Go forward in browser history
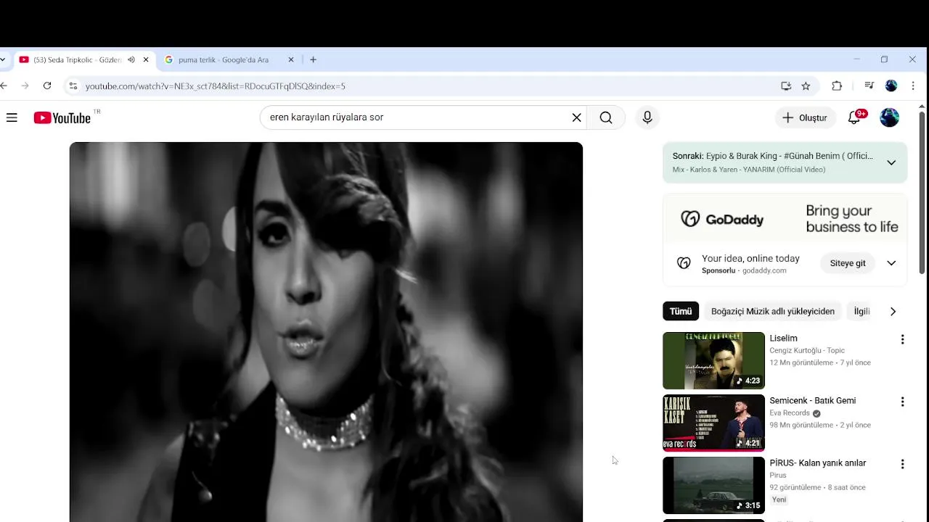 coord(25,86)
